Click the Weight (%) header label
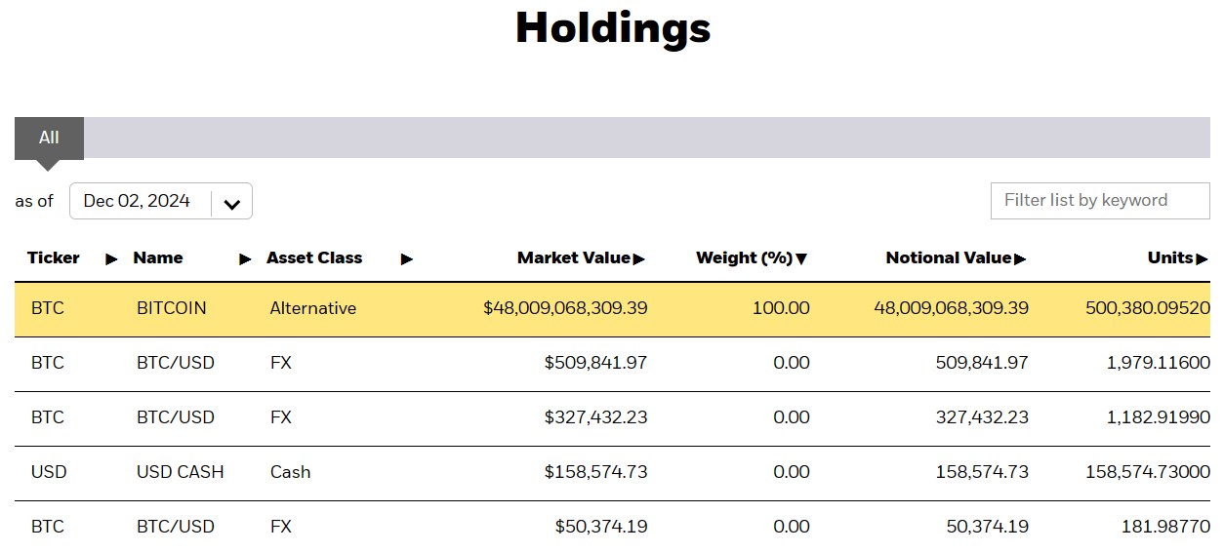The height and width of the screenshot is (553, 1224). coord(744,258)
